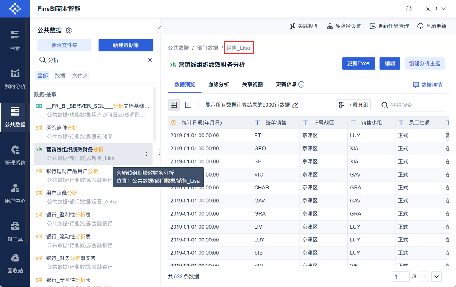
Task: Click 销售小组 column header
Action: coord(371,122)
